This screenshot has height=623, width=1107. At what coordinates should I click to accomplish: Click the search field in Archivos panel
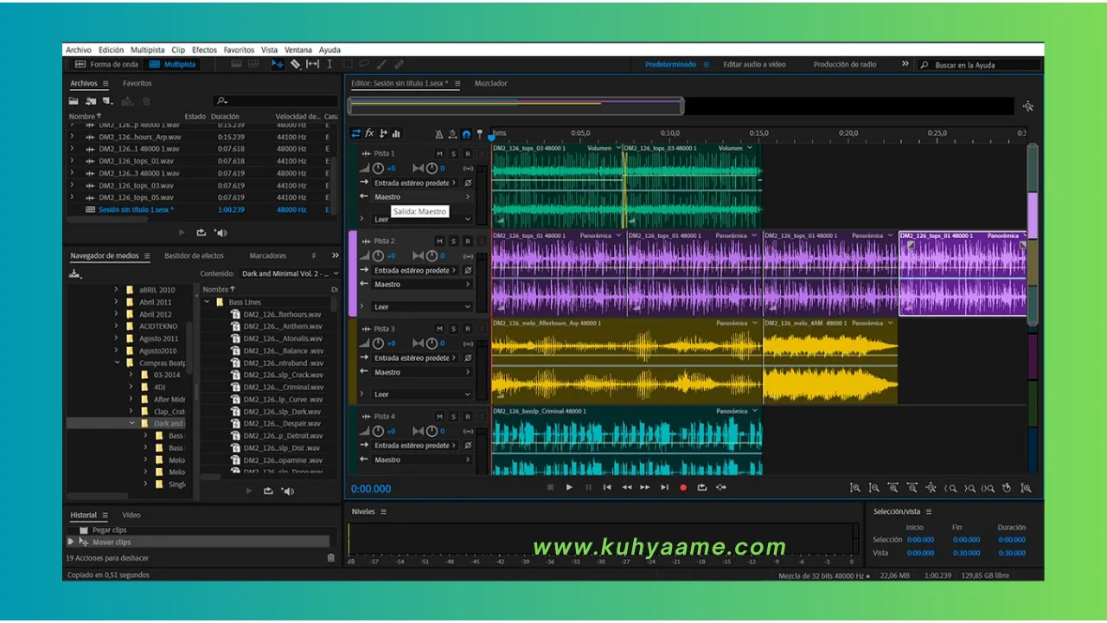(277, 101)
